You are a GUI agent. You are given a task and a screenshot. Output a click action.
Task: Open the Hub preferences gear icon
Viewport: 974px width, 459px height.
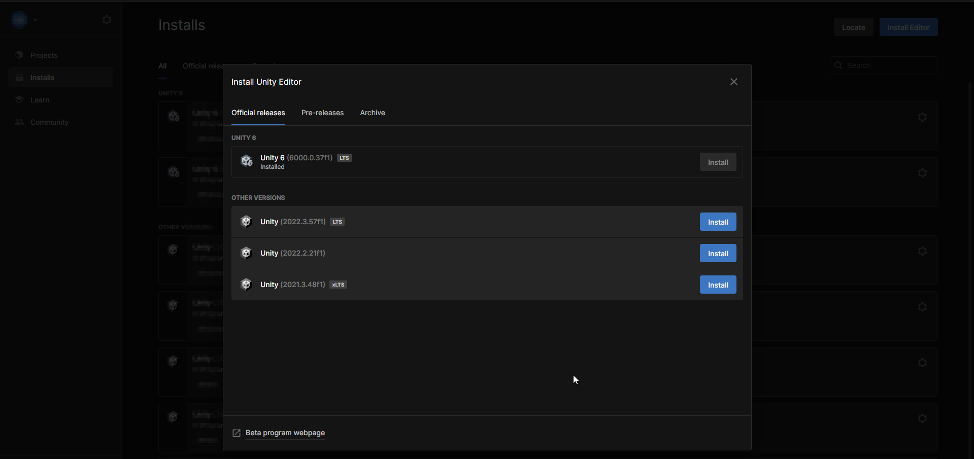point(107,20)
